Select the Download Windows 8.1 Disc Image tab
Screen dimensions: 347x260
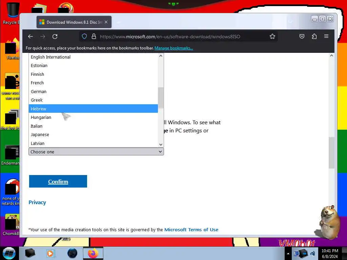point(74,22)
